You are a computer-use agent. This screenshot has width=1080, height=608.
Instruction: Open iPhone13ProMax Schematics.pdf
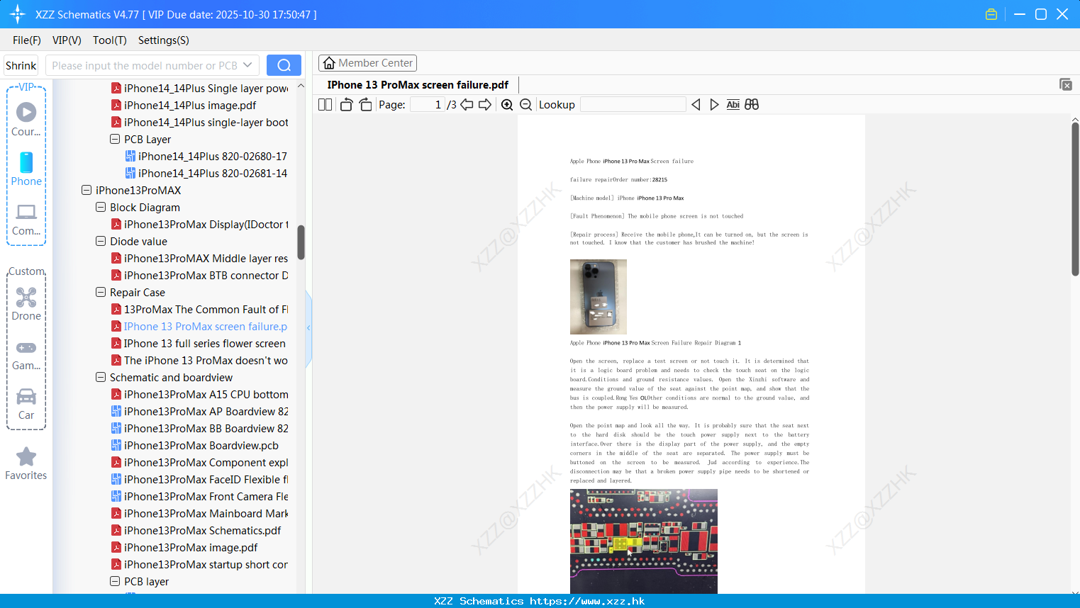(x=196, y=531)
